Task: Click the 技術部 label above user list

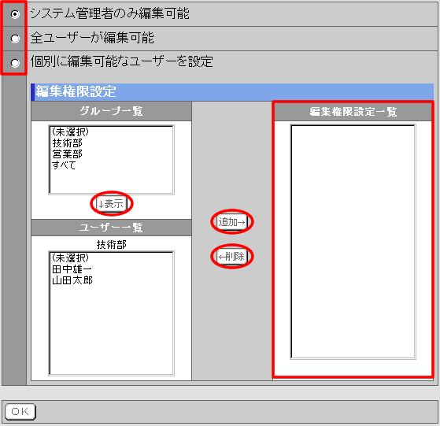Action: 112,245
